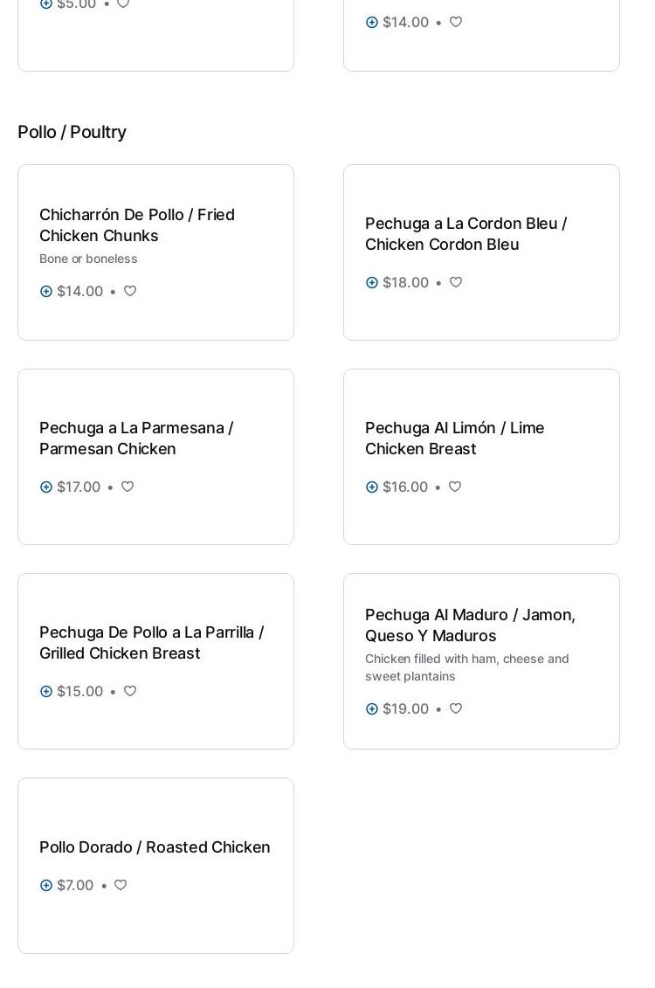Tap heart icon for Pechuga Al Limón
Image resolution: width=655 pixels, height=988 pixels.
coord(455,487)
